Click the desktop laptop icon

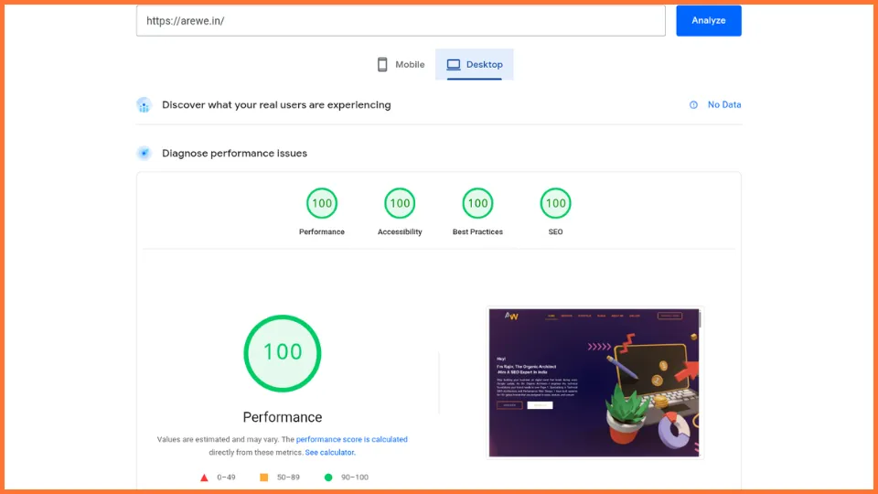(454, 64)
